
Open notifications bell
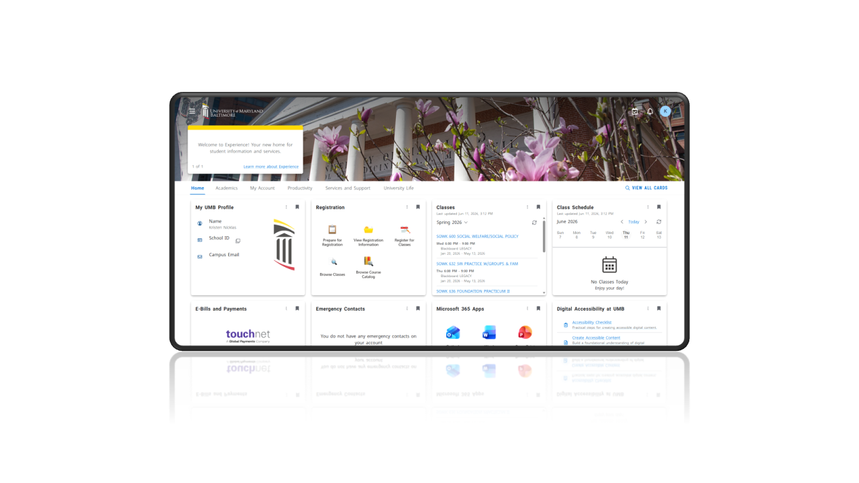tap(650, 111)
